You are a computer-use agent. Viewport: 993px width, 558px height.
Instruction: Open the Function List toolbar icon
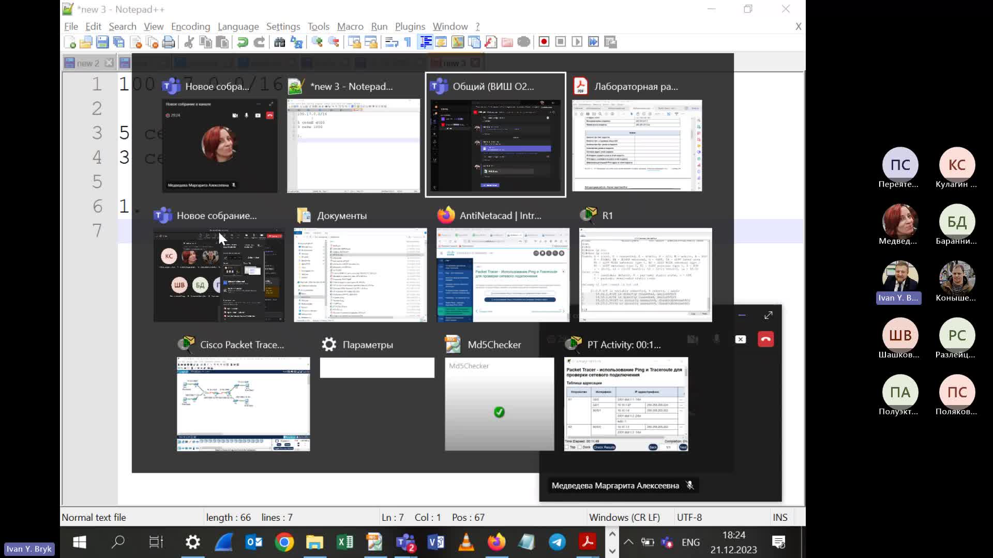pyautogui.click(x=491, y=42)
